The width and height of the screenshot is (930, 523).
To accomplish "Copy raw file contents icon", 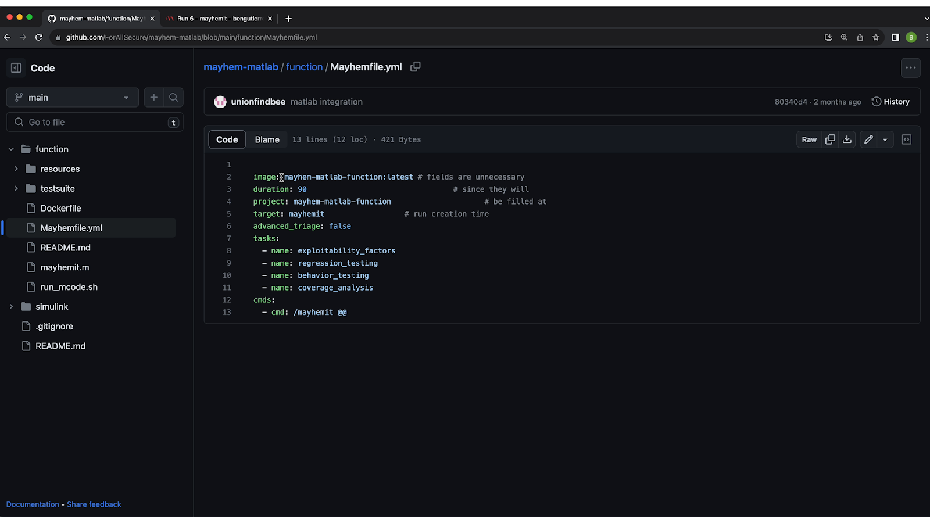I will [x=830, y=139].
